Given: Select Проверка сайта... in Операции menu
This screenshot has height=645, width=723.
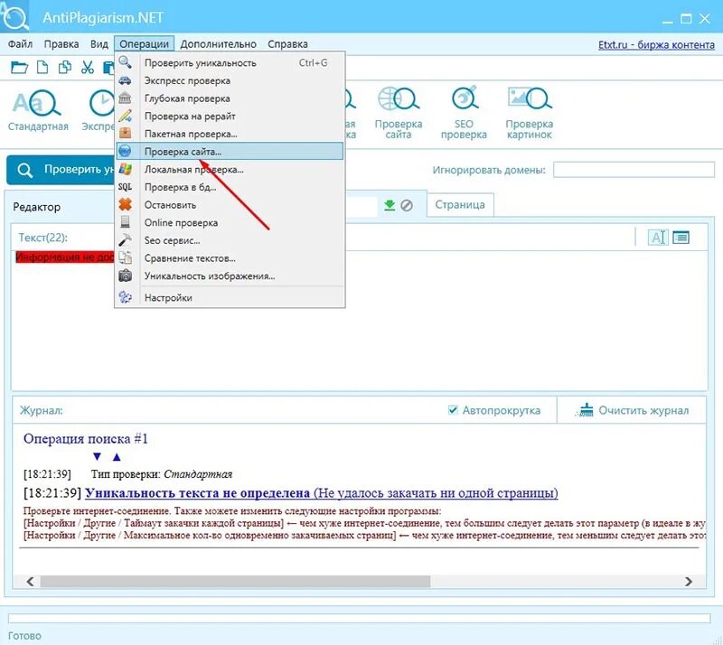Looking at the screenshot, I should [230, 151].
